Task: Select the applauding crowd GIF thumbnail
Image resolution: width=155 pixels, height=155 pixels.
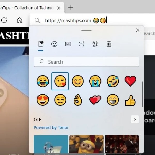Action: [x=122, y=144]
